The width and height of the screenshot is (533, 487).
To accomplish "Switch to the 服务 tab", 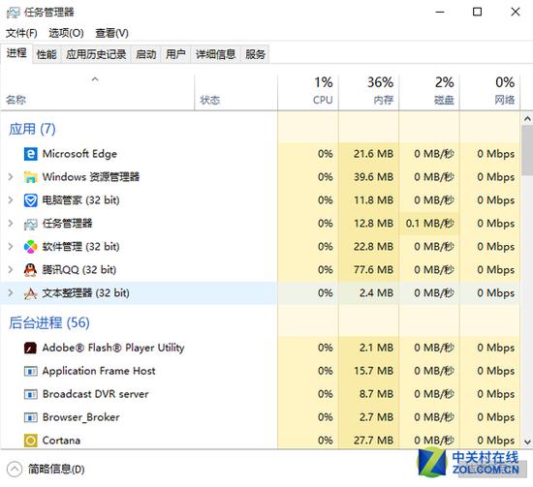I will (255, 54).
